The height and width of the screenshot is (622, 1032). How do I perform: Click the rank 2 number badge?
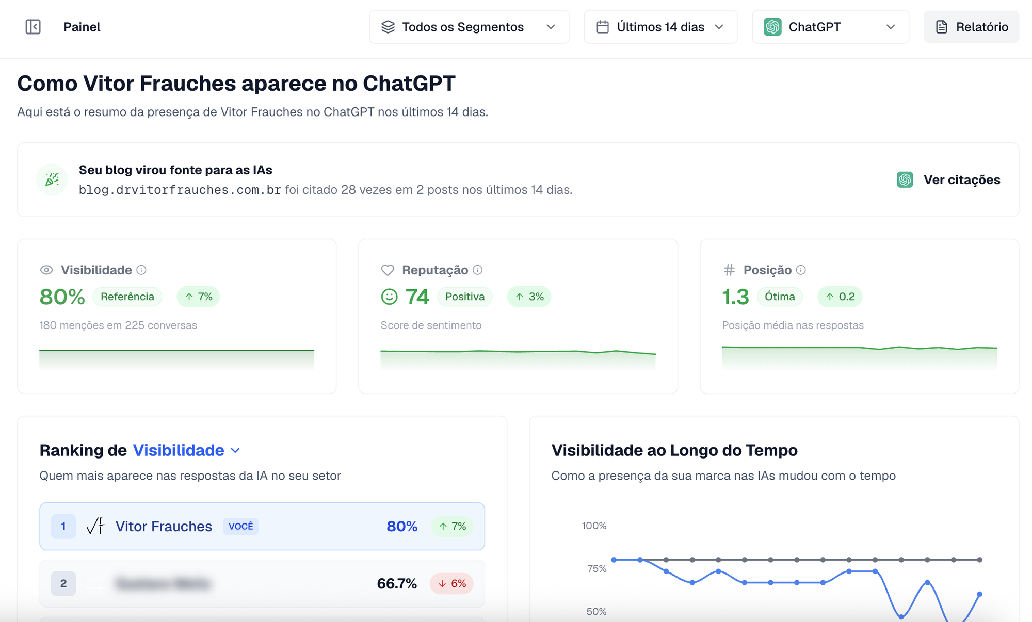(x=63, y=583)
